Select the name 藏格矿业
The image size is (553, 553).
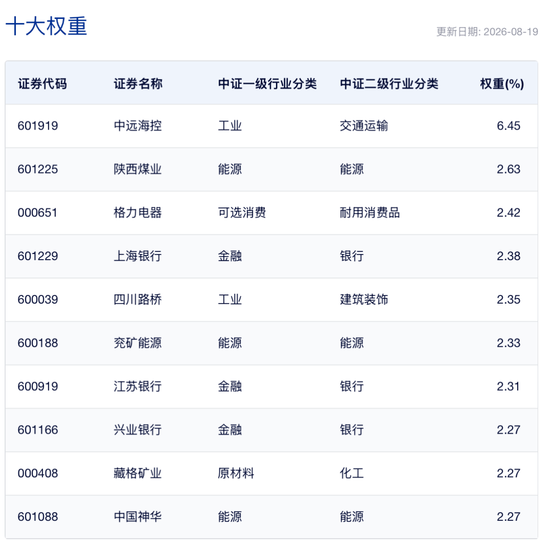tap(138, 473)
